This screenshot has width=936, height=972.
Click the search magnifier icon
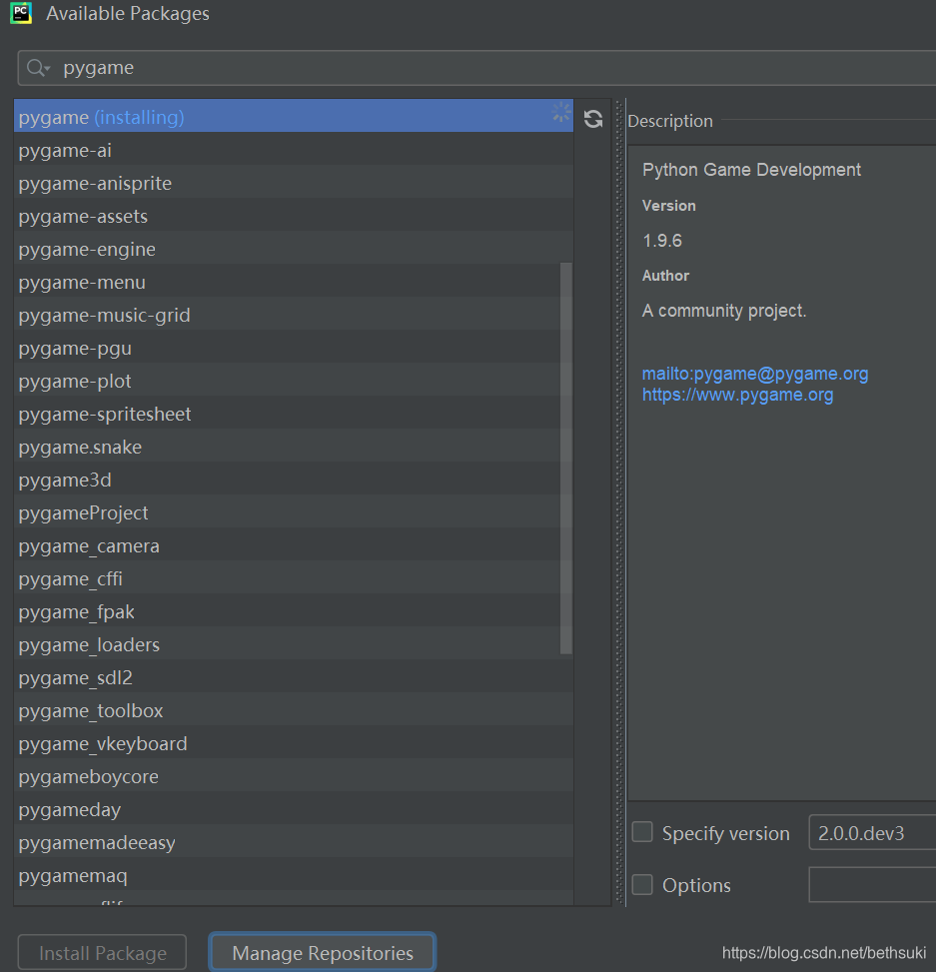tap(37, 68)
